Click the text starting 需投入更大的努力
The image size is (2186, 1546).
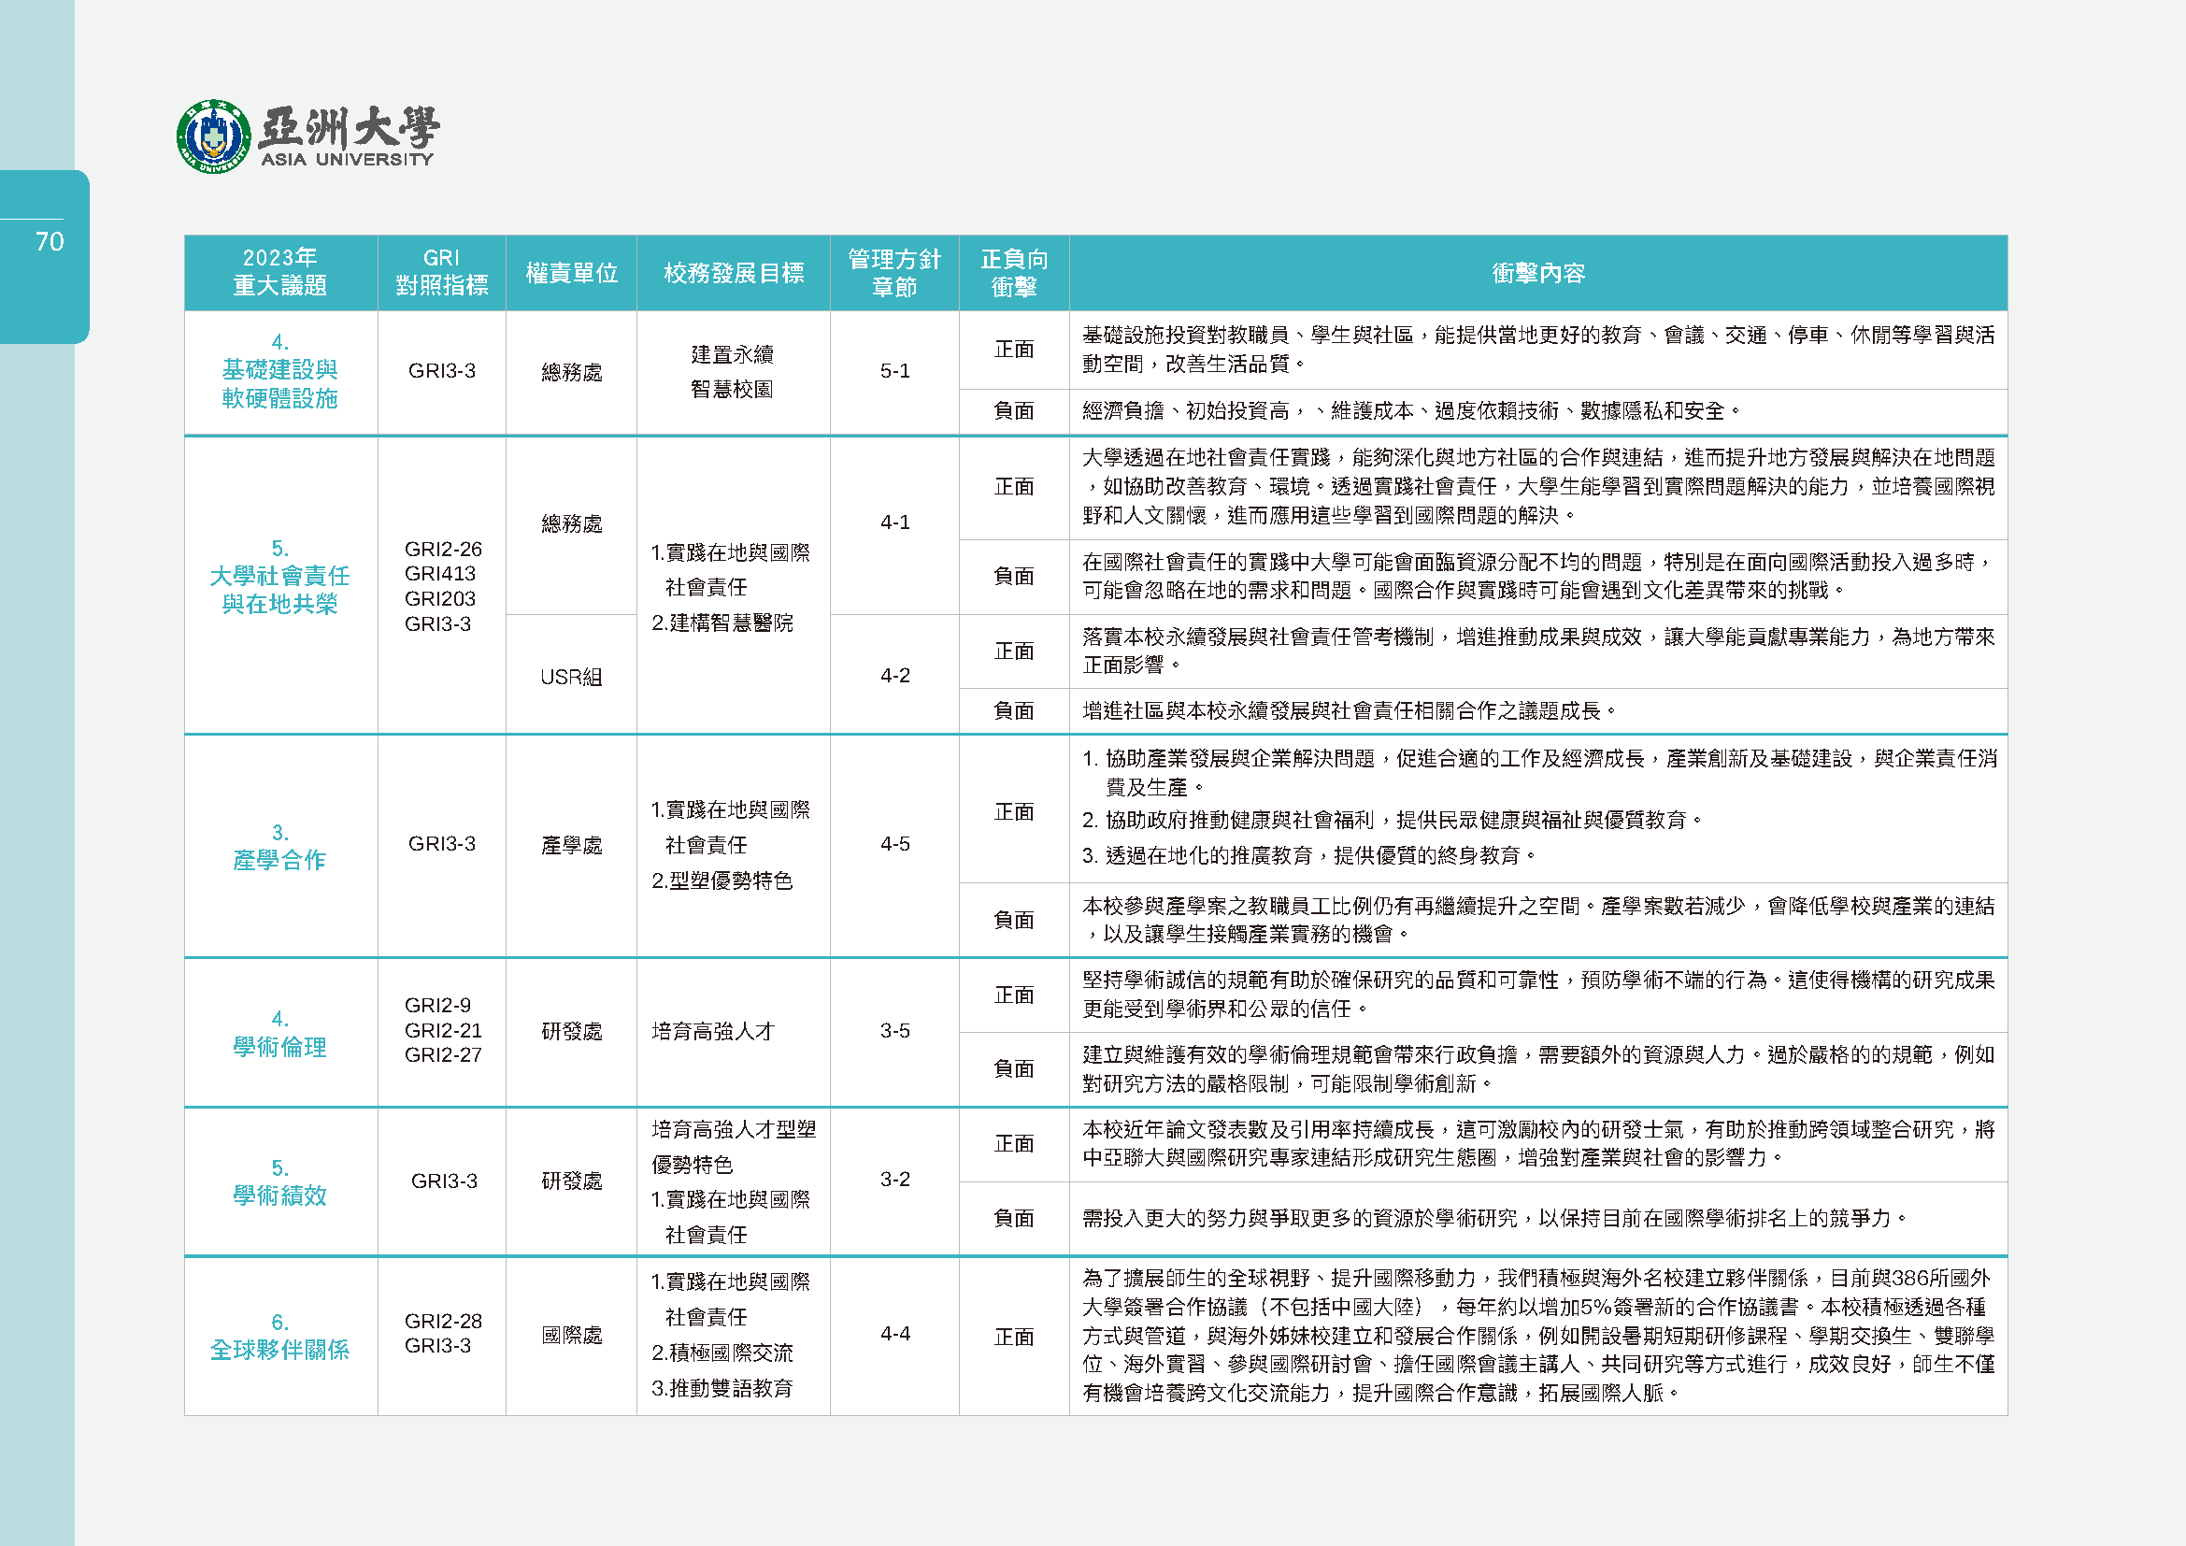coord(1495,1219)
